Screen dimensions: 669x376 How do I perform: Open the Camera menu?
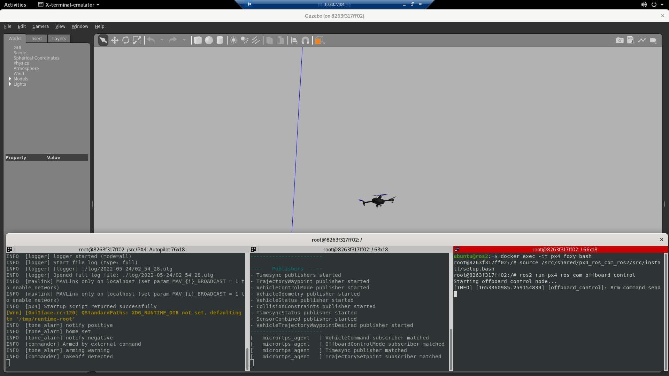[40, 26]
